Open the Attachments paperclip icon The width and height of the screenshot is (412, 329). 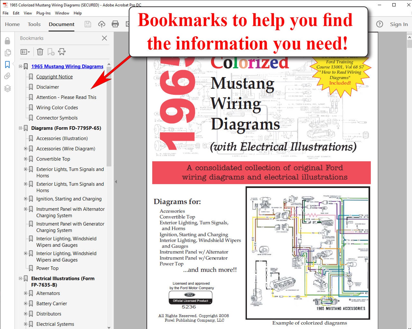click(8, 76)
